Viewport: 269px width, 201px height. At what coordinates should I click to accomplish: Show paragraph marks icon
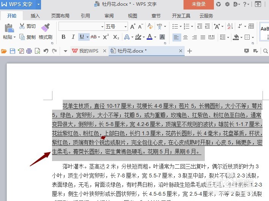click(240, 26)
